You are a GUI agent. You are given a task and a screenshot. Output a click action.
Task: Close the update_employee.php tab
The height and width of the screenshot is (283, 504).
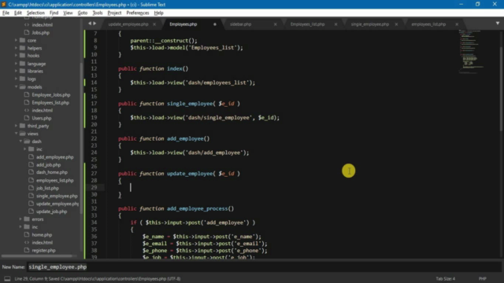click(x=154, y=24)
